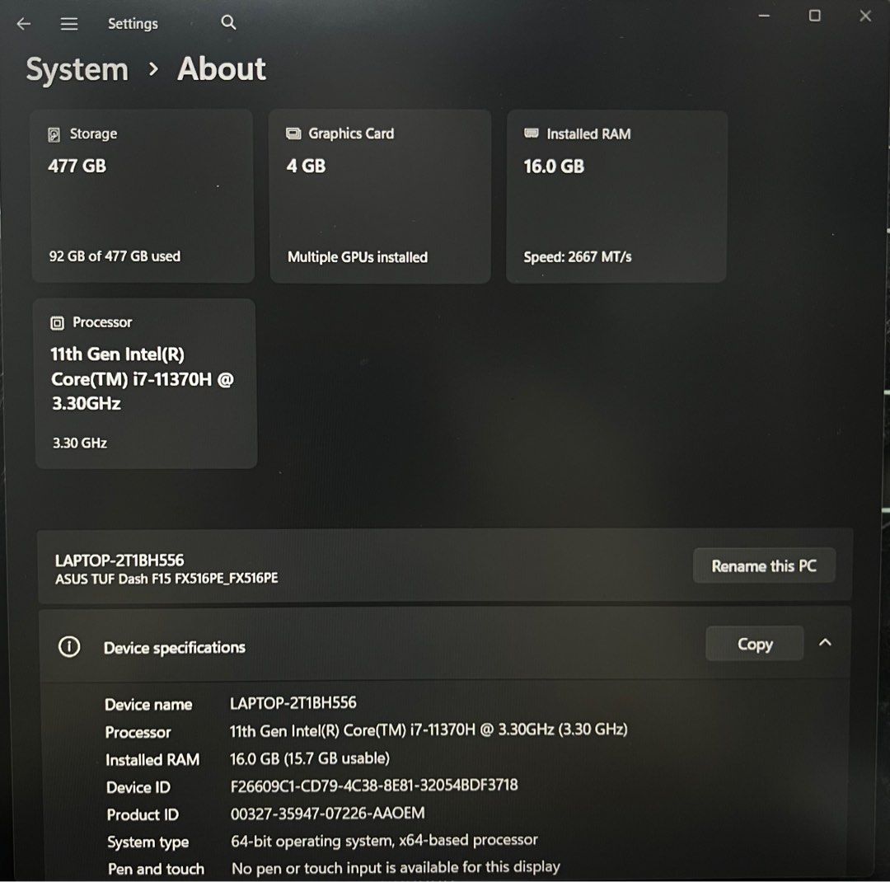Open the navigation menu
Viewport: 890px width, 882px height.
coord(69,23)
